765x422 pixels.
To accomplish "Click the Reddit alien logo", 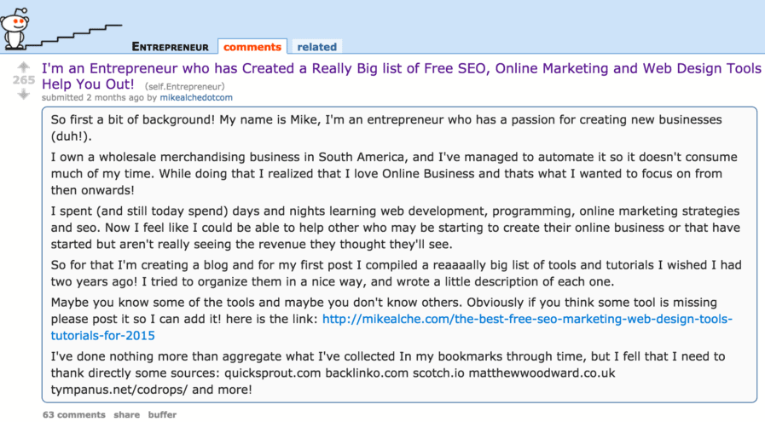I will (14, 27).
